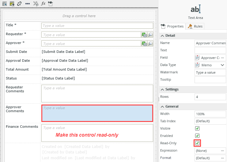This screenshot has height=162, width=227.
Task: Click the 'Total Amount' label
Action: click(17, 69)
